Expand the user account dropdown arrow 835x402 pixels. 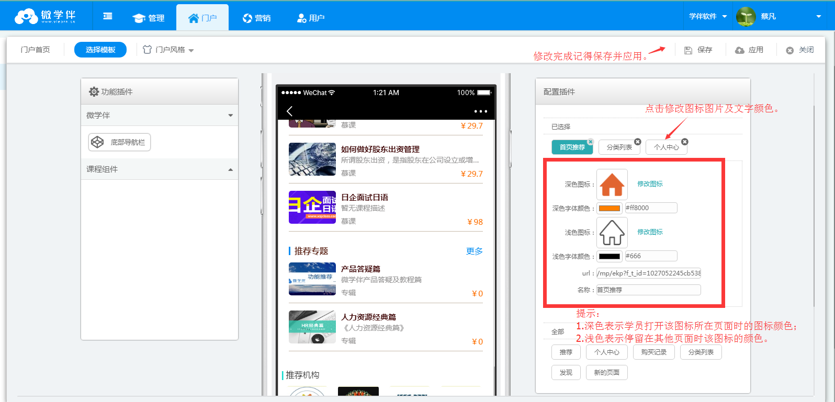pos(819,17)
